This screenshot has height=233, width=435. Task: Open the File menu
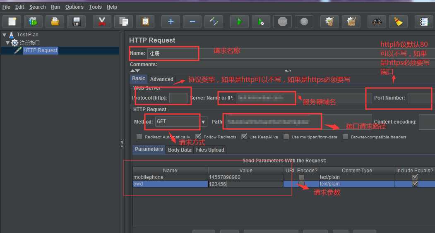coord(6,7)
